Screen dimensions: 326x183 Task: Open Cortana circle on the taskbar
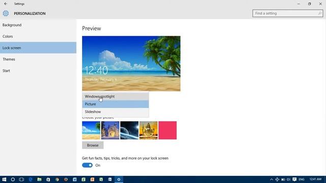point(13,179)
